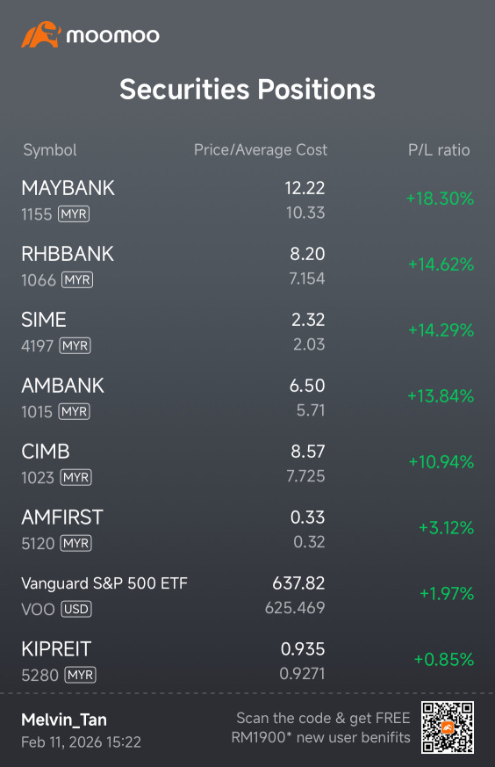The width and height of the screenshot is (495, 767).
Task: Click the moomoo bull logo icon
Action: 41,35
